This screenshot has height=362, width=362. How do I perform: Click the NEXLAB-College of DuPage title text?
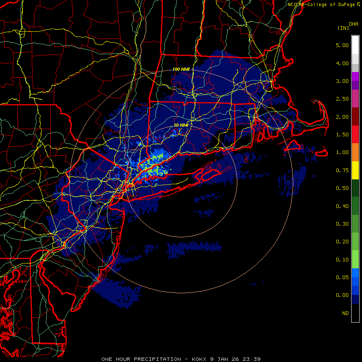(322, 4)
